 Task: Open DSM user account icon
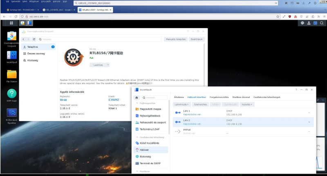tap(309, 23)
